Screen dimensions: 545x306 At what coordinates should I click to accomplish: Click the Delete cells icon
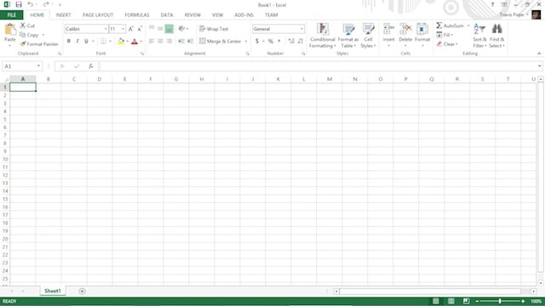pyautogui.click(x=405, y=30)
